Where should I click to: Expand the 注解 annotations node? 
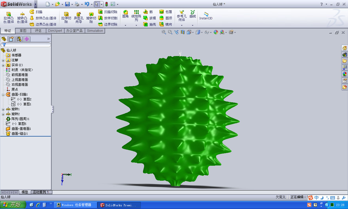tap(3, 60)
